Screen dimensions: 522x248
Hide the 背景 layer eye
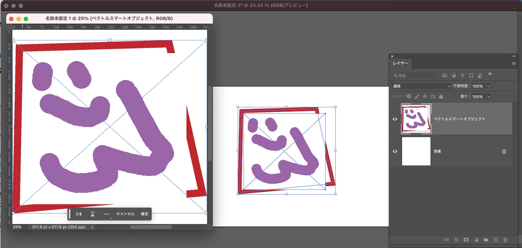pos(395,151)
